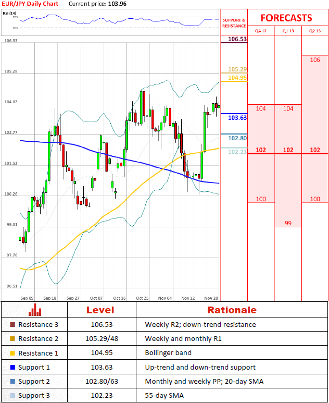The image size is (329, 403).
Task: Click the 106 forecast value in Q2 13
Action: tap(315, 60)
